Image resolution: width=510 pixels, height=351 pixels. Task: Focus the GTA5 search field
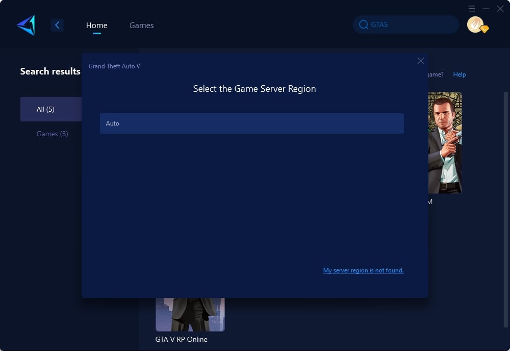[406, 24]
